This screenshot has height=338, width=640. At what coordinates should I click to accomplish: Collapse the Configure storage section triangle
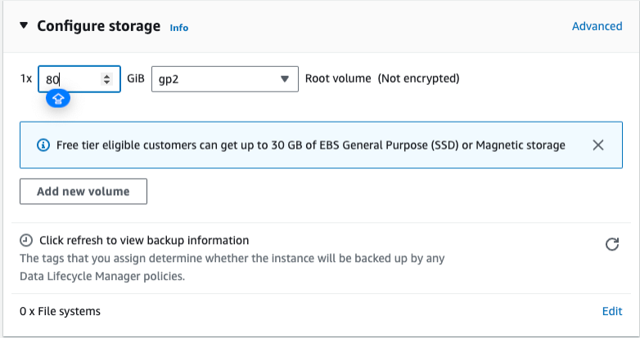tap(24, 26)
